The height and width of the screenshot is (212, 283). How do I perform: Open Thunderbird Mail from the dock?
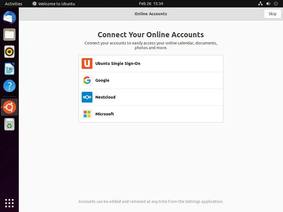(9, 17)
